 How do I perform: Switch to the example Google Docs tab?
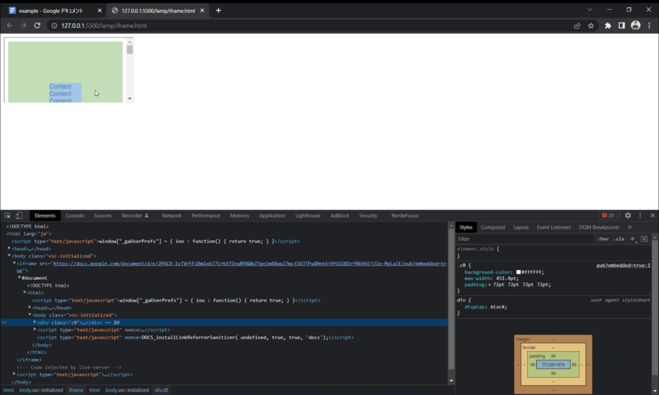(x=50, y=10)
